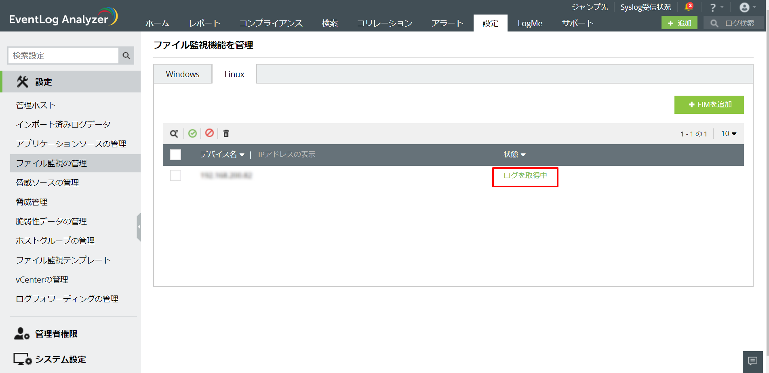Viewport: 769px width, 373px height.
Task: Delete selected device using the trash icon
Action: [x=227, y=133]
